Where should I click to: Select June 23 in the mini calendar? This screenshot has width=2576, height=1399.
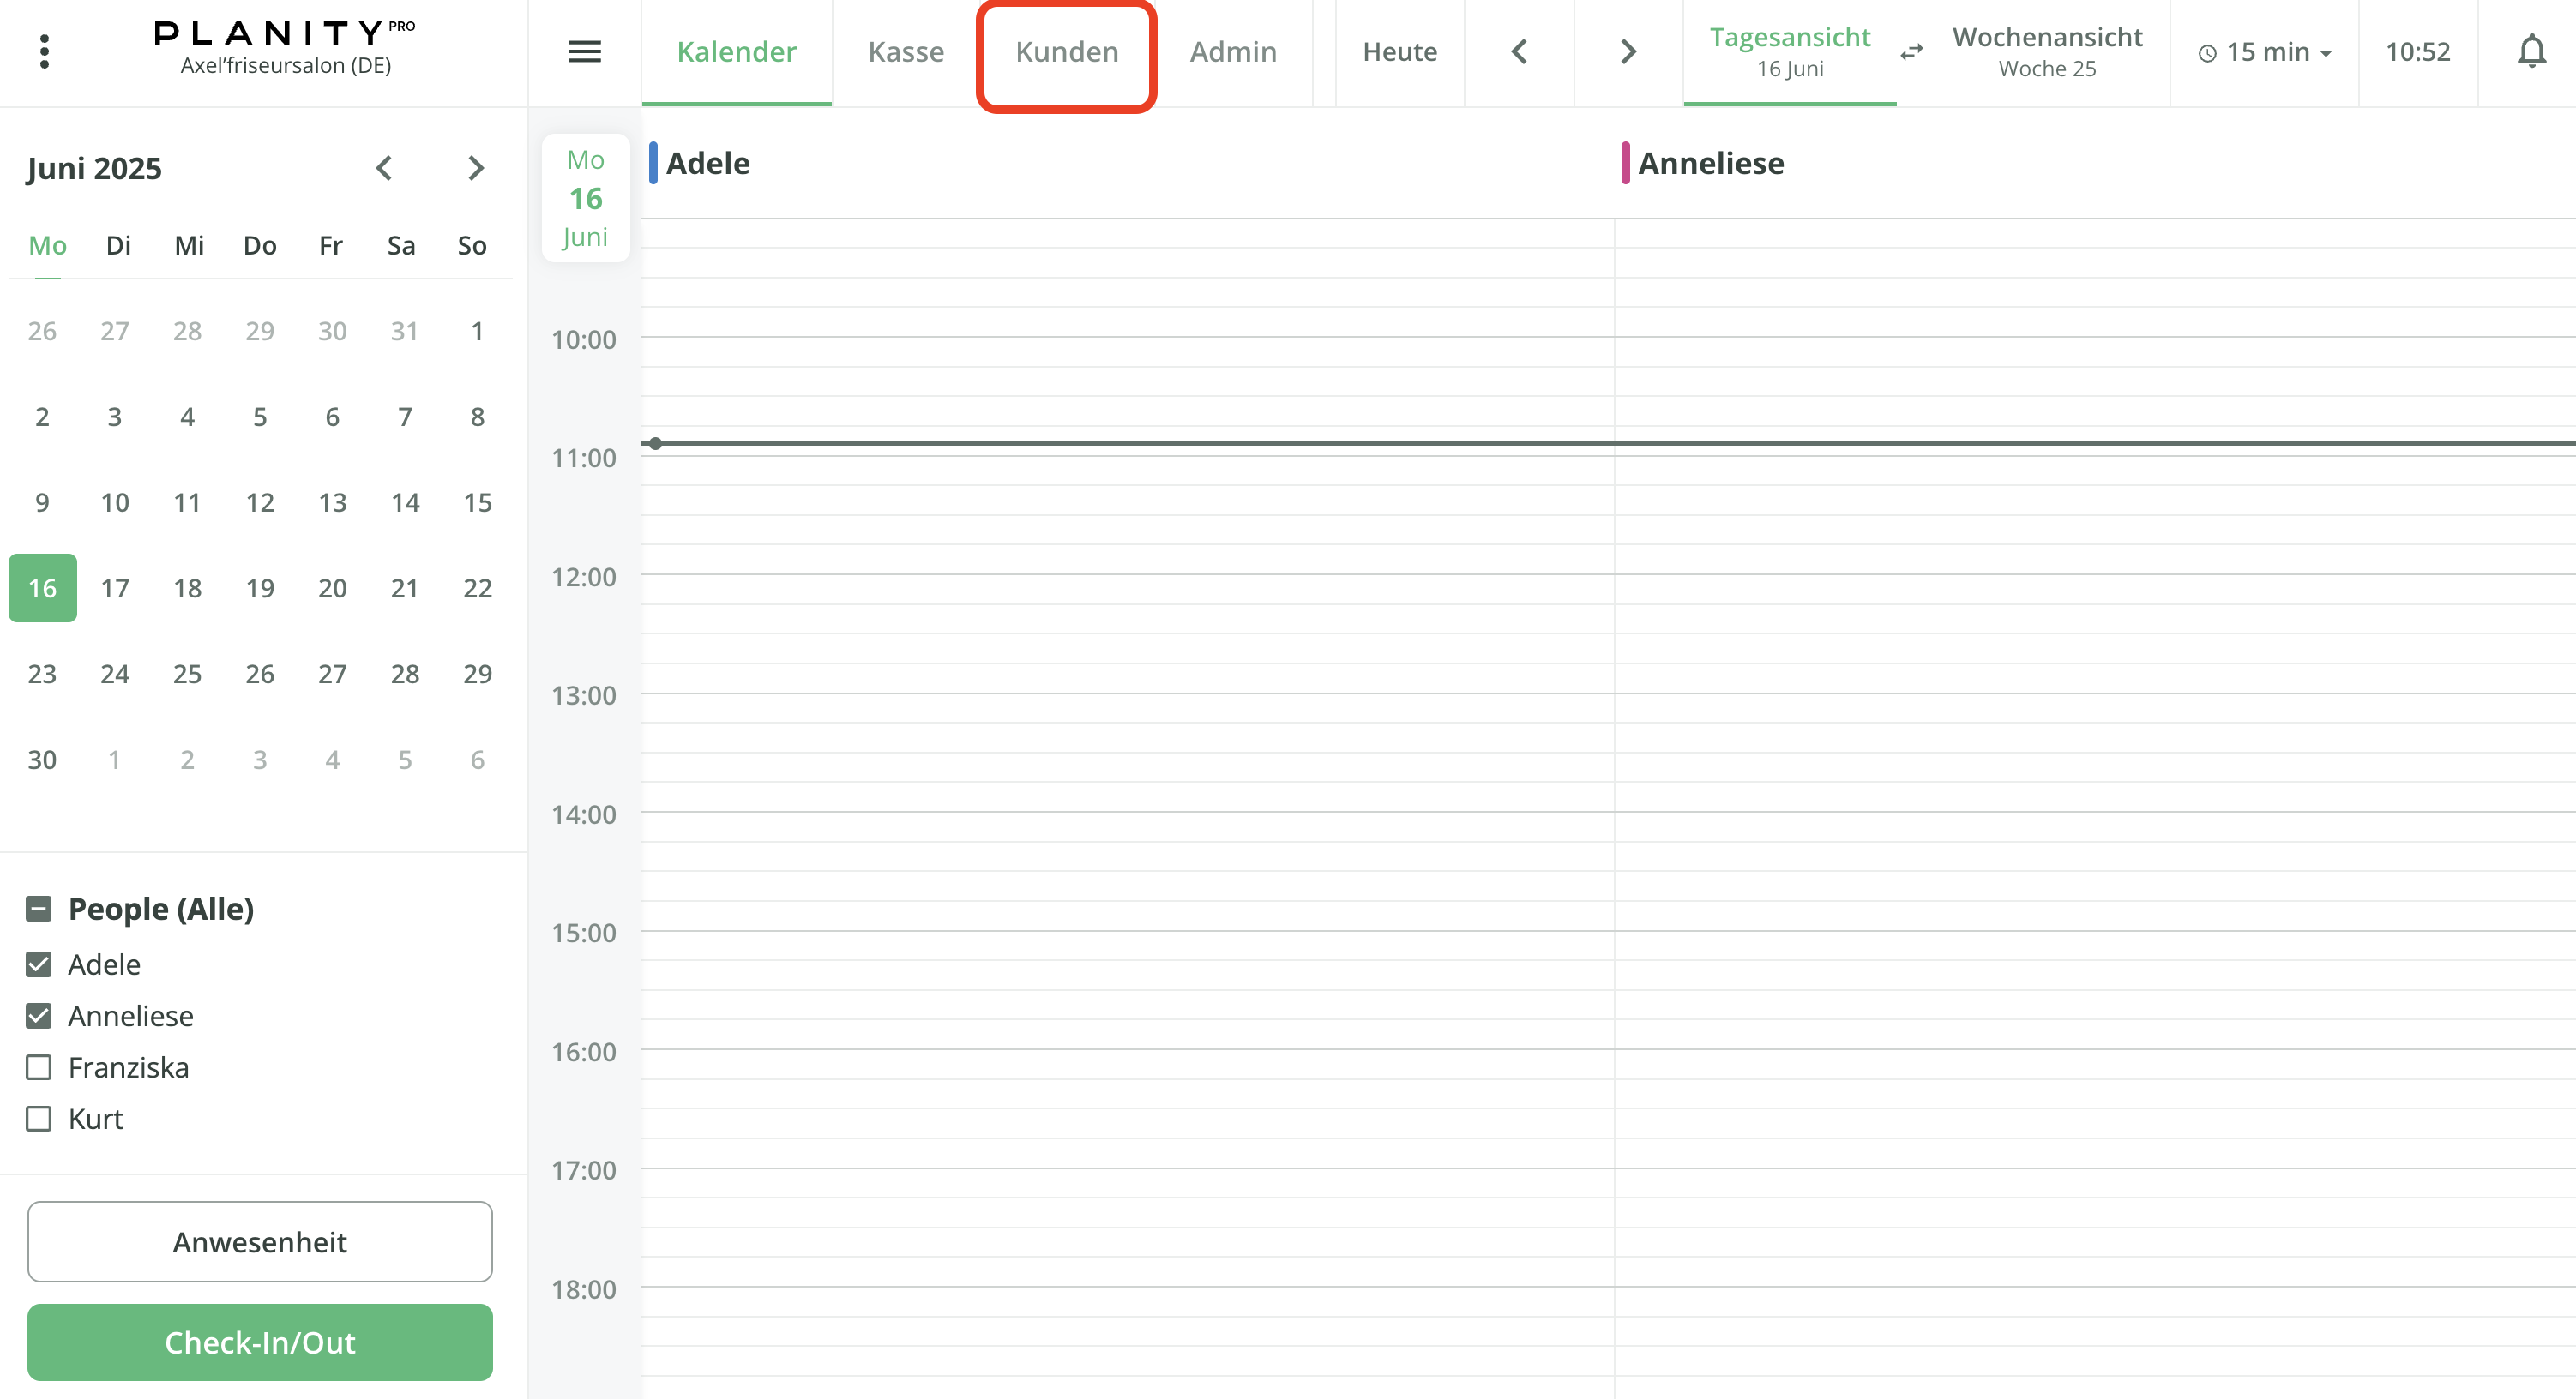[x=42, y=674]
